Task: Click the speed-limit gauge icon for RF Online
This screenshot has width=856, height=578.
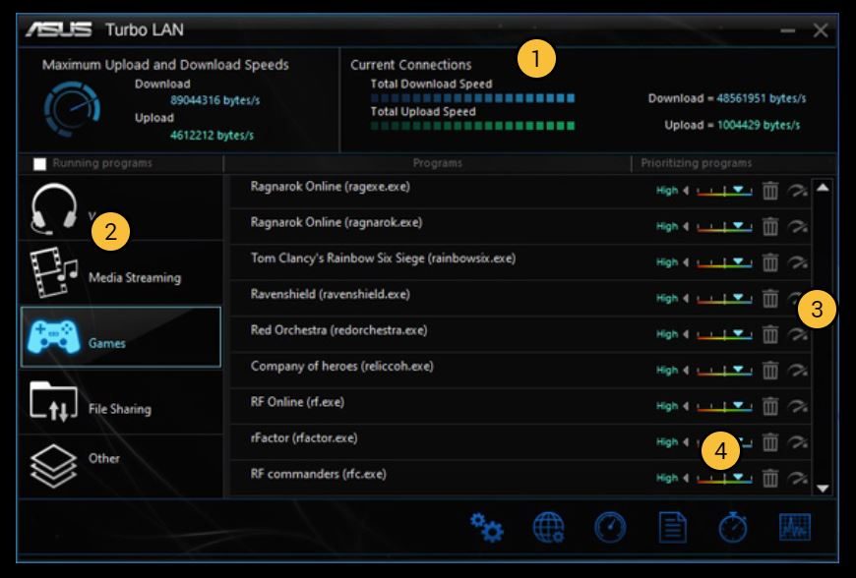Action: [798, 406]
